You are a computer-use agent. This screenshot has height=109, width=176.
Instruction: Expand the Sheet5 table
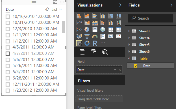129,45
